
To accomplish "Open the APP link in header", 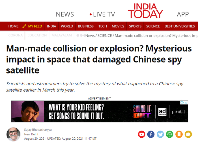I will 183,14.
